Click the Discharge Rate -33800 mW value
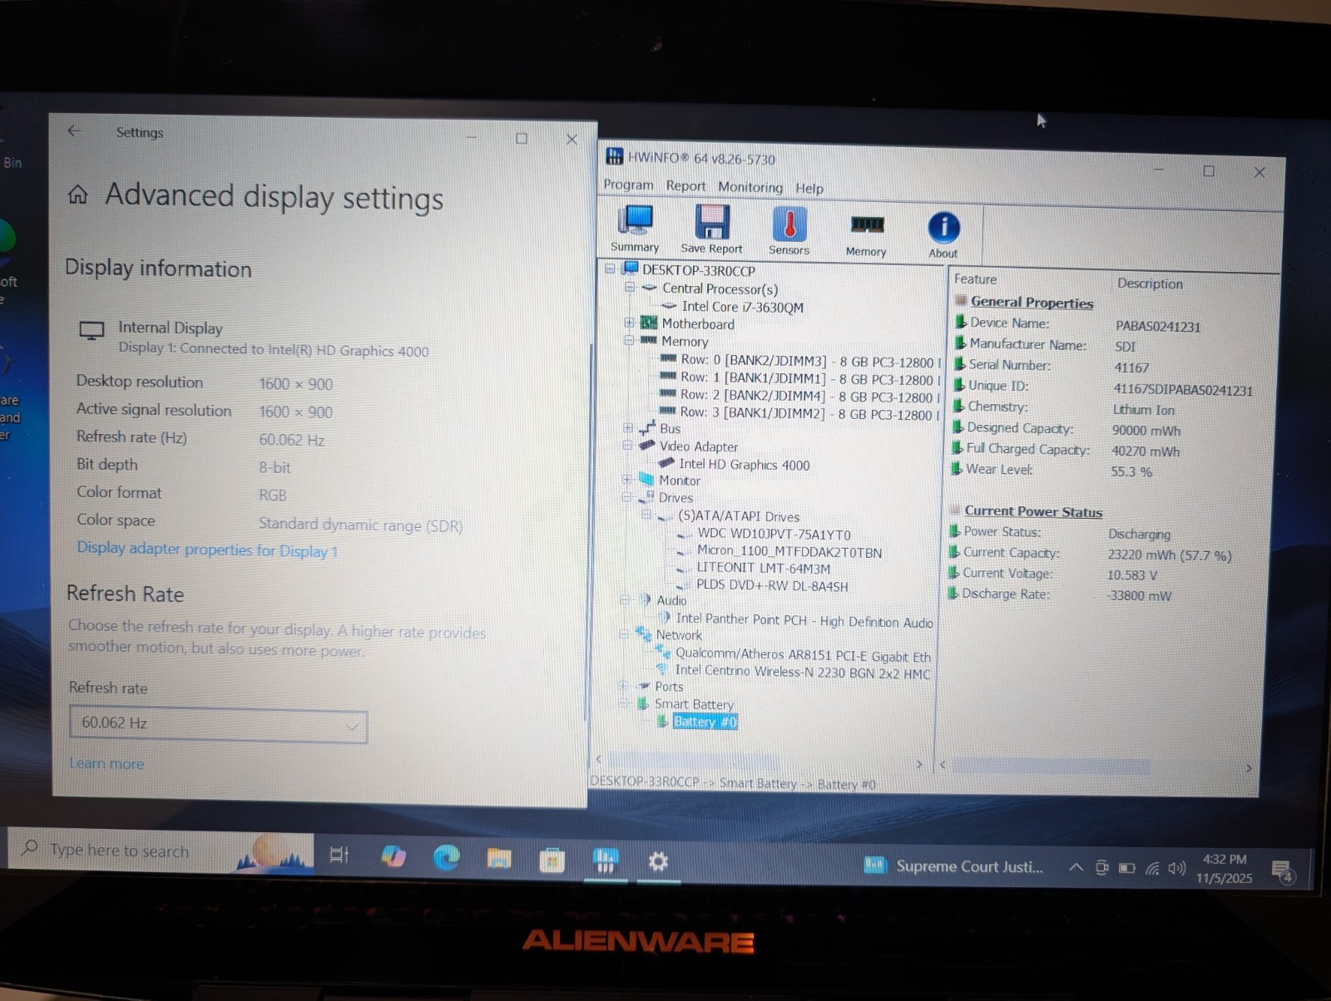The height and width of the screenshot is (1001, 1331). point(1138,595)
